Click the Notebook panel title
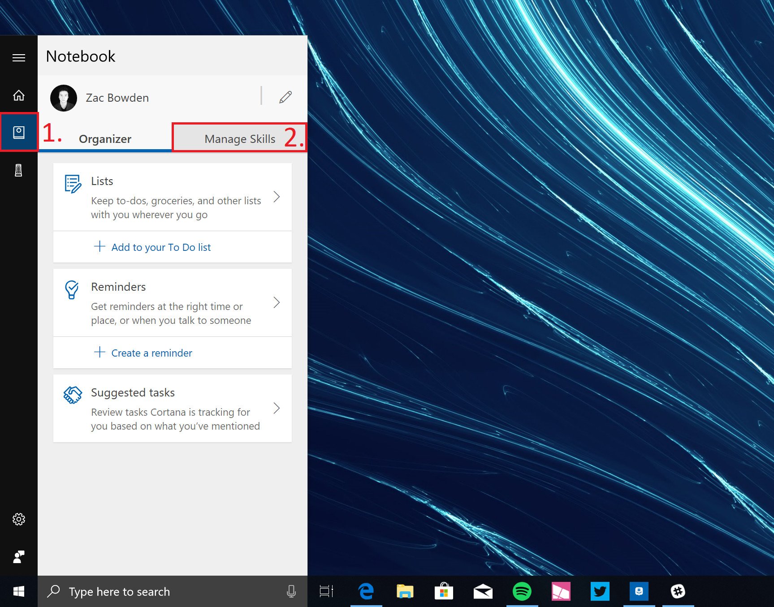Image resolution: width=774 pixels, height=607 pixels. click(x=81, y=56)
